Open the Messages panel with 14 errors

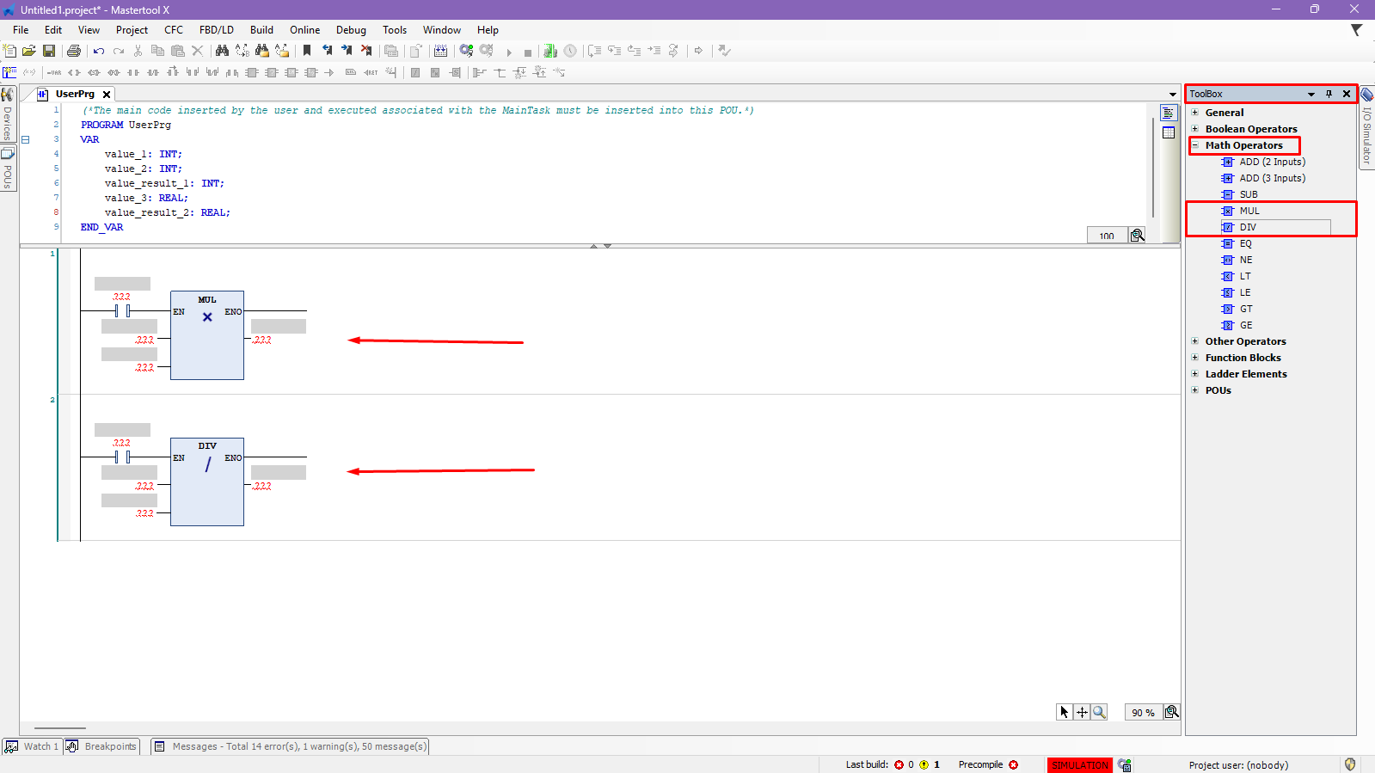(291, 746)
